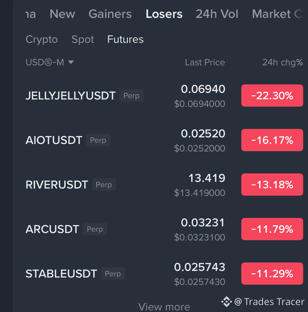Open the Market Cap tab
This screenshot has width=308, height=312.
(x=277, y=14)
